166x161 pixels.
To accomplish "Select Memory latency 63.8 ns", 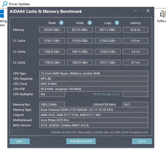I will 135,30.
